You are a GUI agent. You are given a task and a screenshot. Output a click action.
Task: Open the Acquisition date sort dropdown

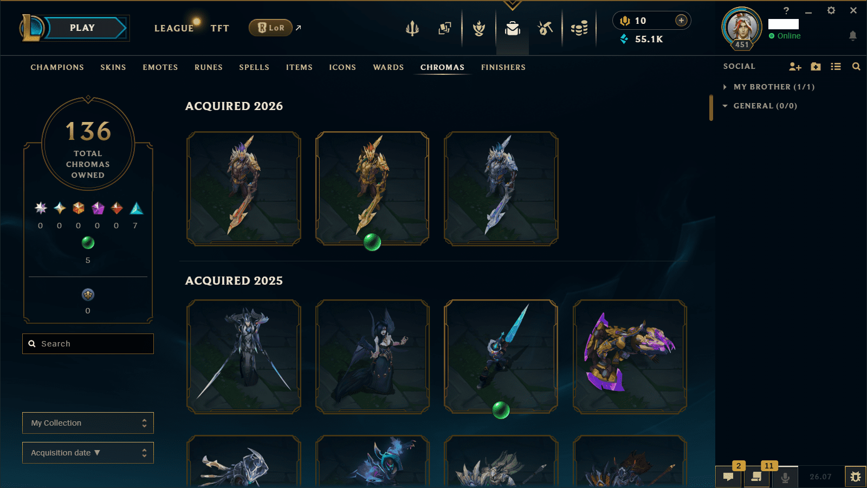(88, 453)
